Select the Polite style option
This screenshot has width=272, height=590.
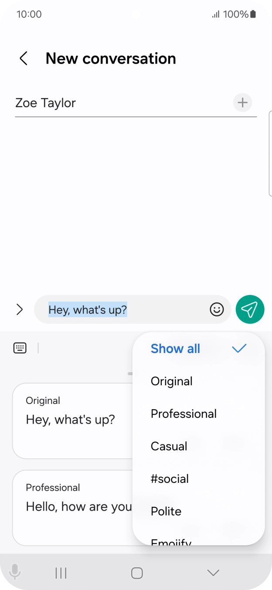click(x=199, y=511)
